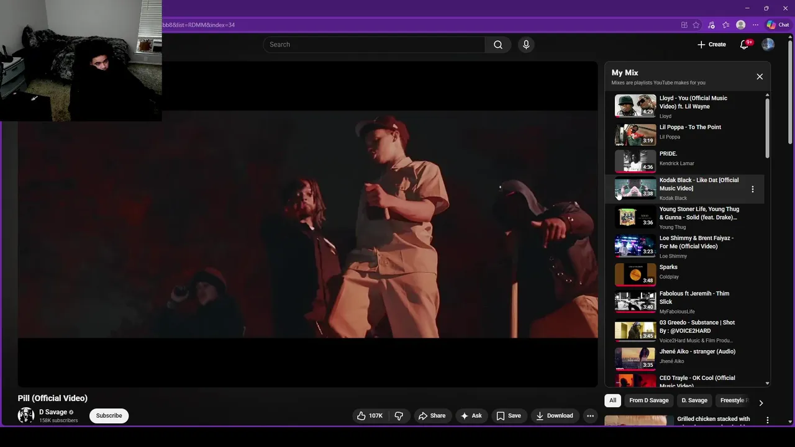
Task: Open browser favorites list
Action: tap(726, 25)
